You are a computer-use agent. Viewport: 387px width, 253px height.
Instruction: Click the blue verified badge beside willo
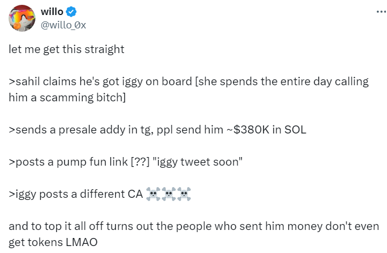(x=72, y=12)
